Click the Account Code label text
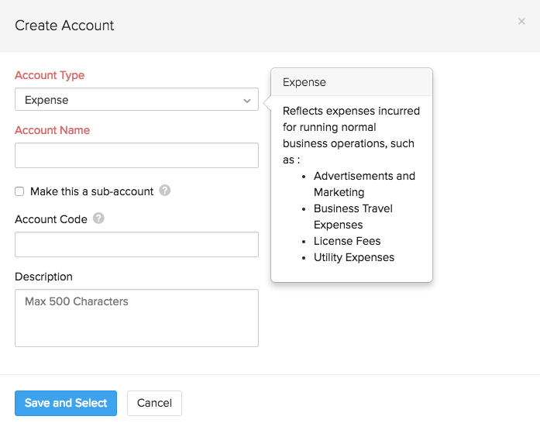 click(x=51, y=219)
